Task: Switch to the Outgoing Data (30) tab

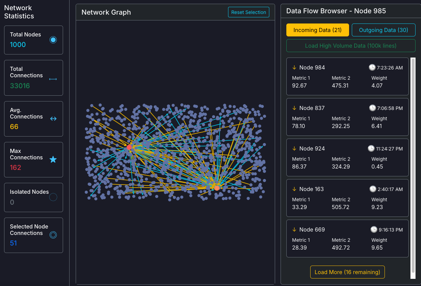Action: [384, 30]
